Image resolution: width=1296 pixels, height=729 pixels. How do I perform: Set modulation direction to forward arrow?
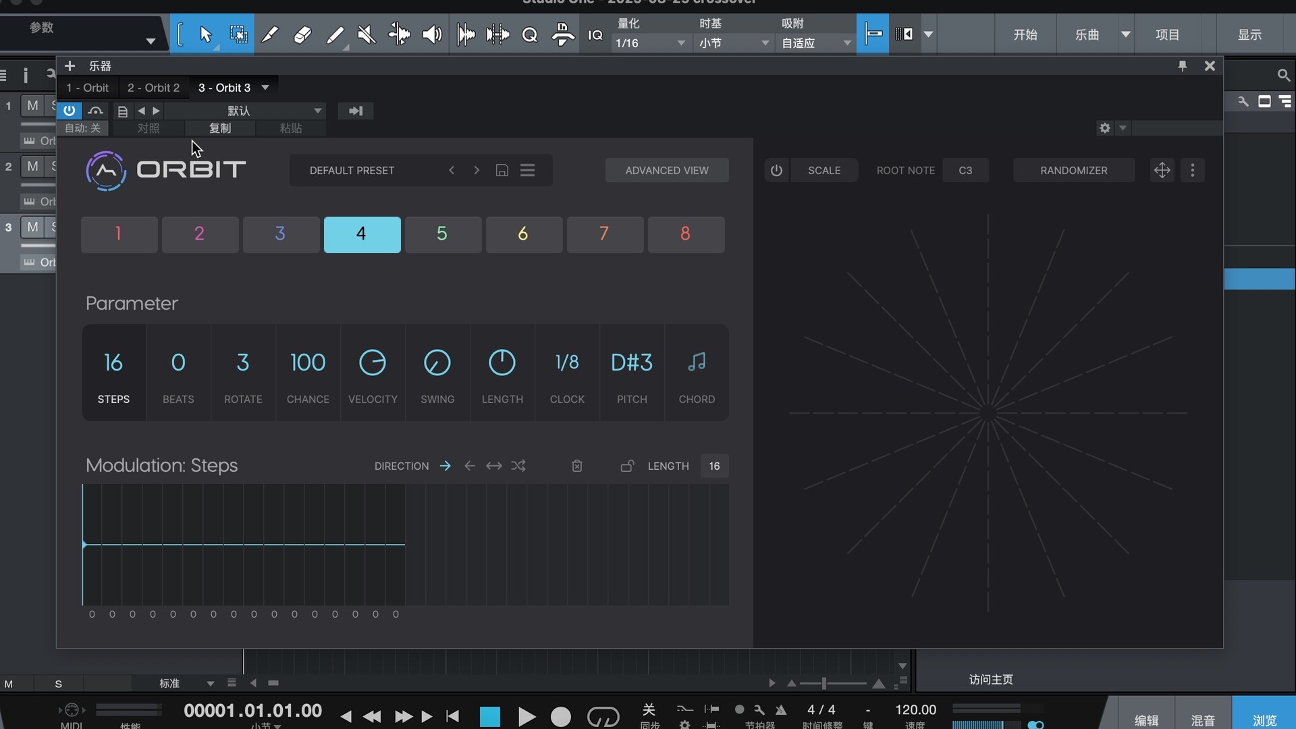pos(445,466)
